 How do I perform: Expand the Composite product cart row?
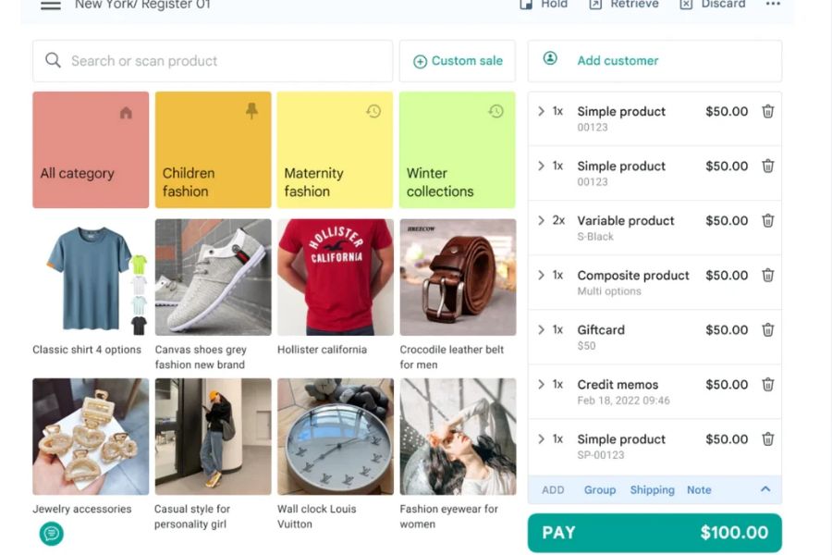[x=541, y=276]
